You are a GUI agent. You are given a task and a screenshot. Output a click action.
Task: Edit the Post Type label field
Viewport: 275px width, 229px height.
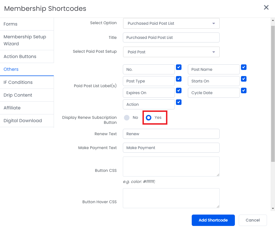click(149, 81)
